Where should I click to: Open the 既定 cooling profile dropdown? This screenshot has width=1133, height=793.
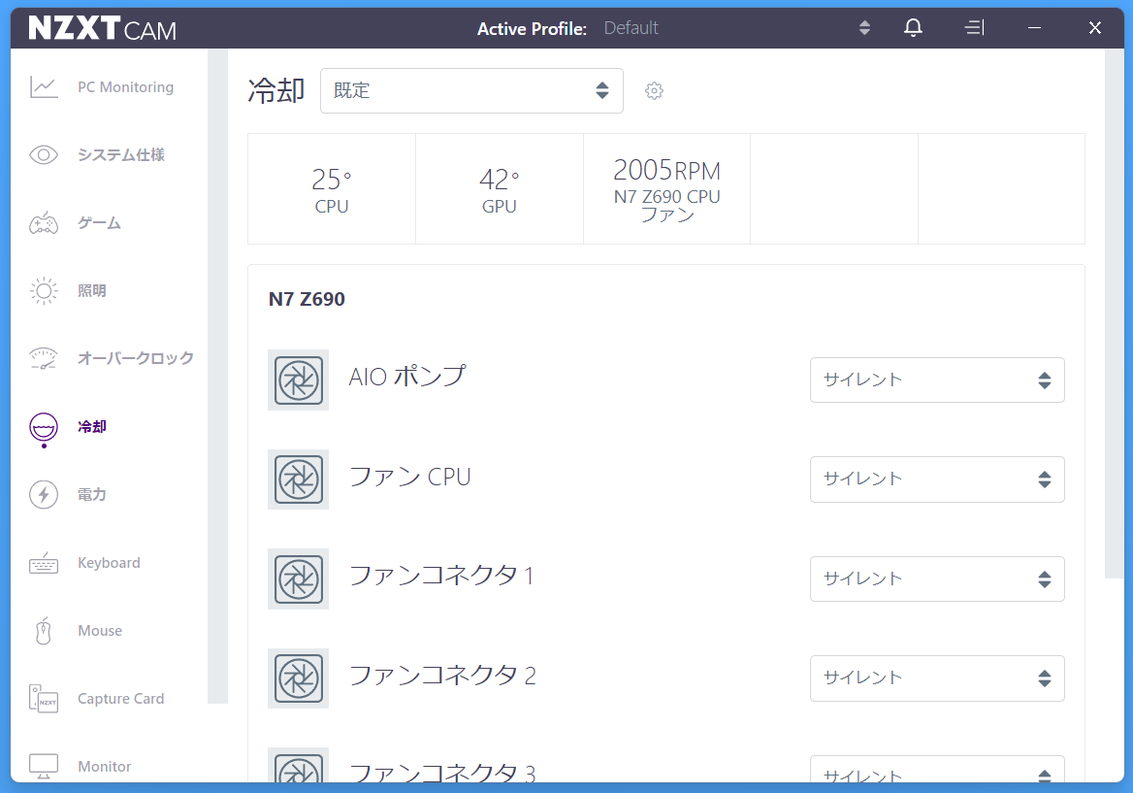coord(471,90)
